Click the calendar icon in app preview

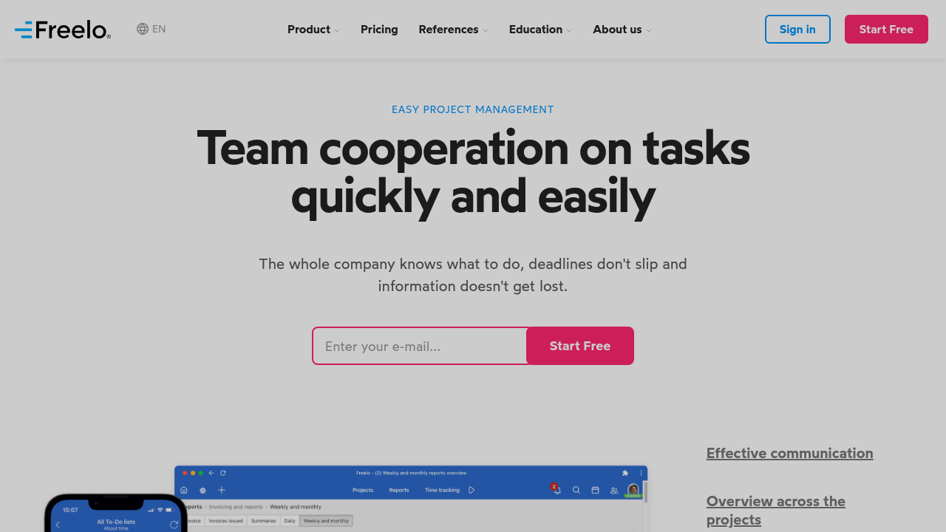(x=595, y=490)
